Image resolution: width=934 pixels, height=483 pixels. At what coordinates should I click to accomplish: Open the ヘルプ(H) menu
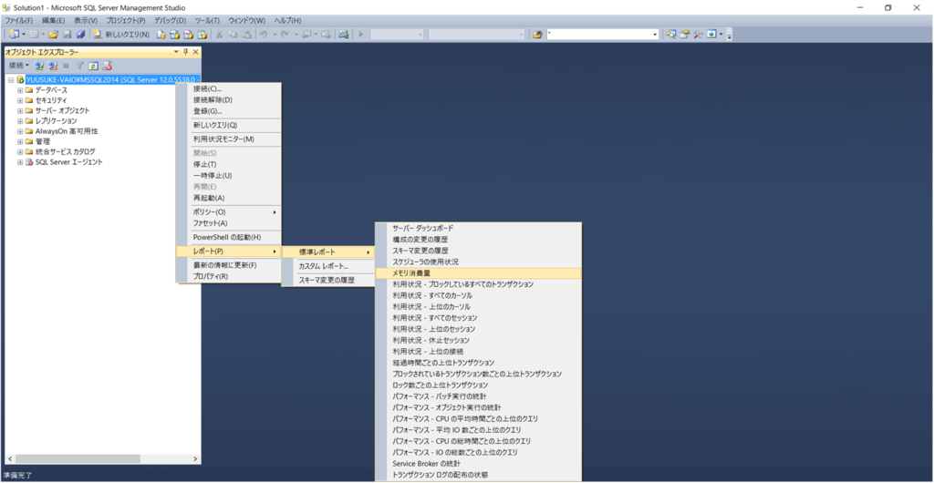[x=287, y=20]
